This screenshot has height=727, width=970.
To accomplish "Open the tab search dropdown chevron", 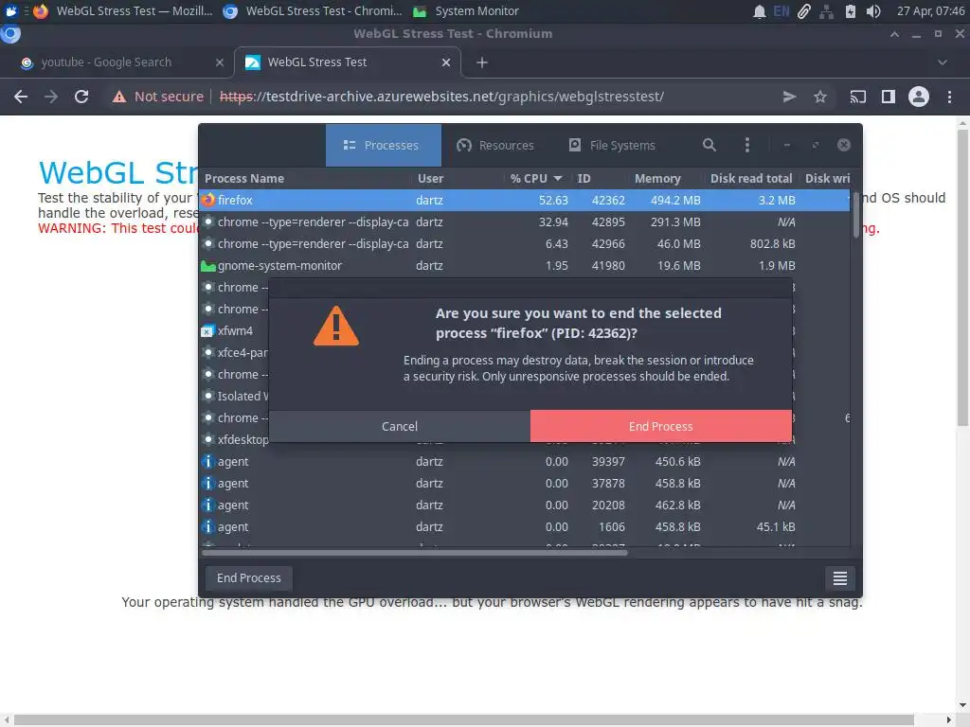I will click(x=943, y=62).
